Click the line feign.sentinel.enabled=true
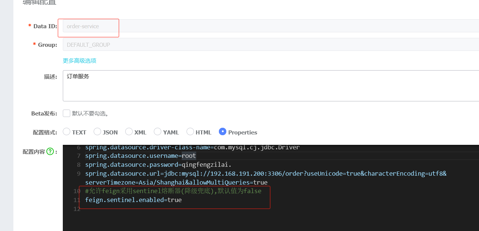The width and height of the screenshot is (479, 231). (x=133, y=200)
